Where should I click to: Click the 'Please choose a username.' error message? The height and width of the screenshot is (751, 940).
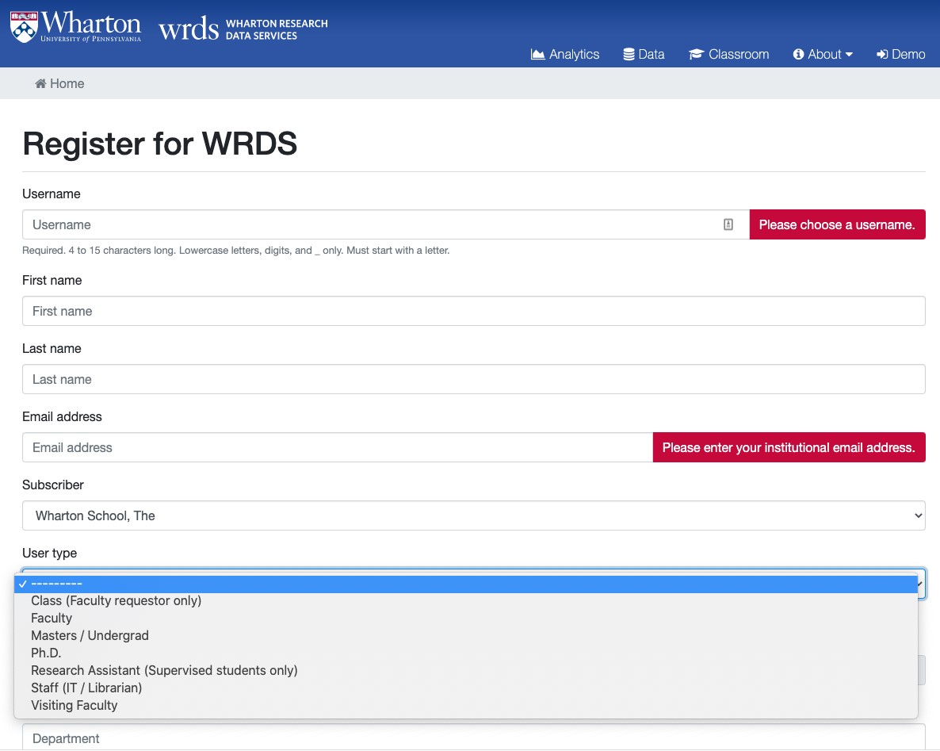coord(837,224)
